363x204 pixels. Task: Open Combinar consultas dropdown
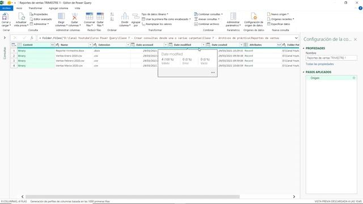coord(208,14)
